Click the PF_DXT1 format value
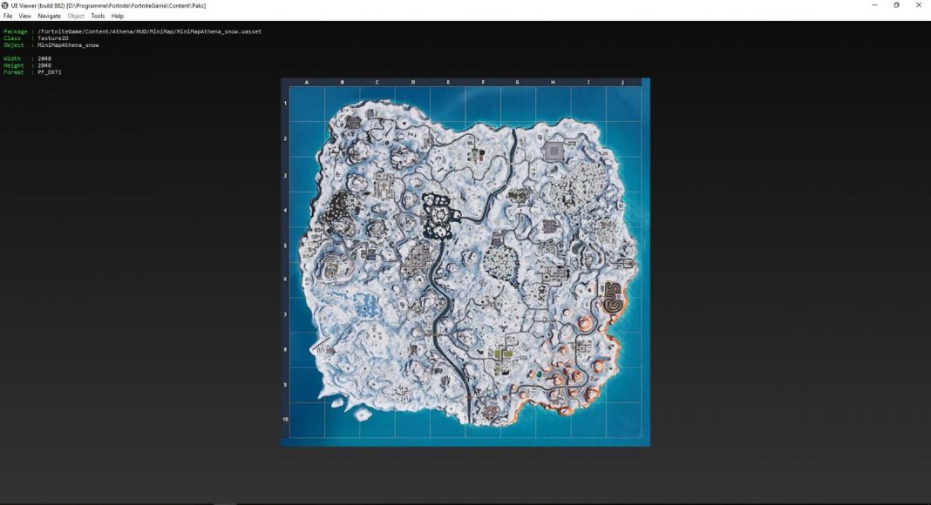This screenshot has height=505, width=931. point(50,72)
